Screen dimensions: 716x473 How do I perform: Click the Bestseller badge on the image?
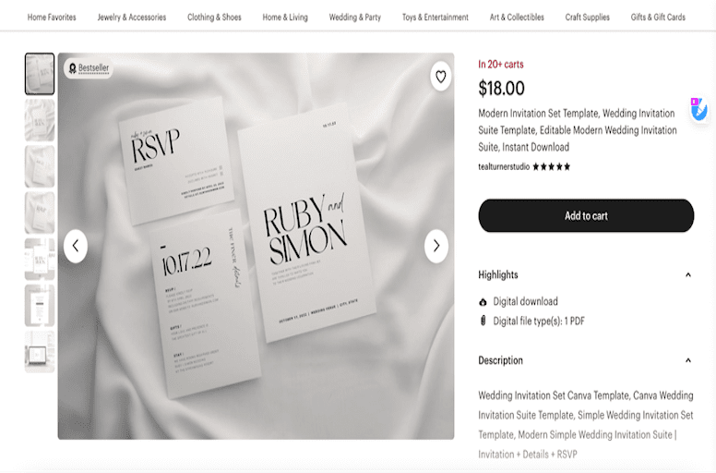(89, 68)
